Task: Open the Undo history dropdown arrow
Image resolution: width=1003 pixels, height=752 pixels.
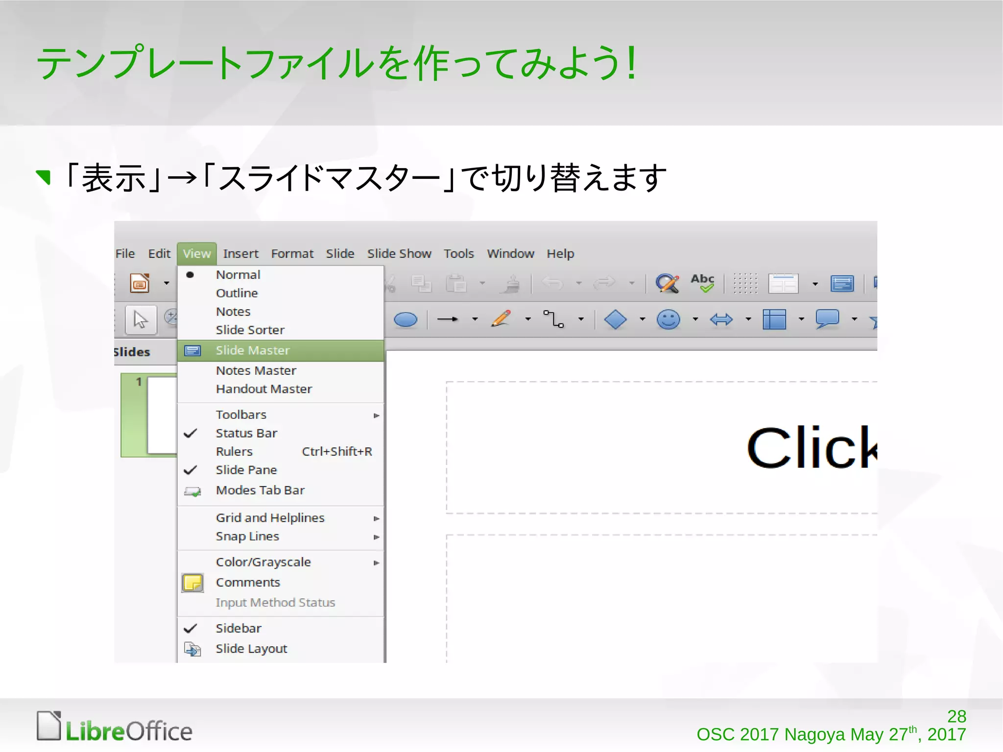Action: 579,283
